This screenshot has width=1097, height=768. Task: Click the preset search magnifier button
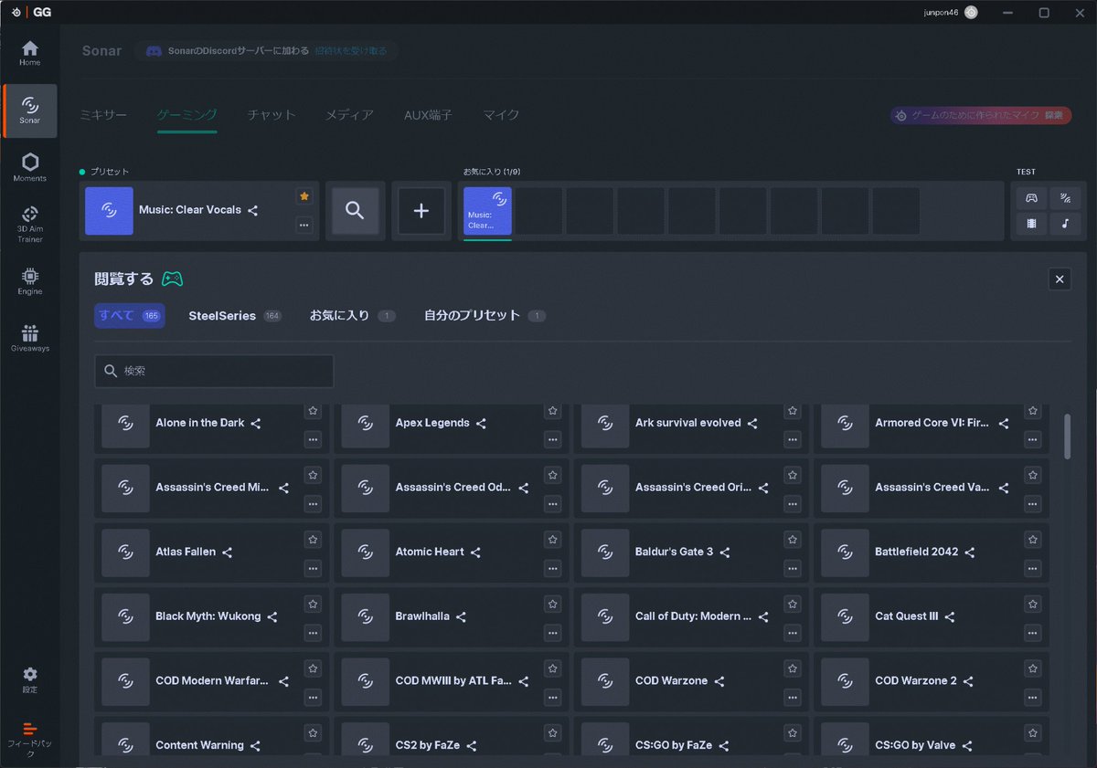[x=355, y=210]
